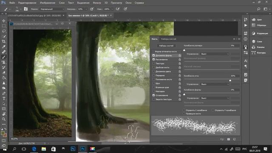Open the History panel icon

(246, 20)
